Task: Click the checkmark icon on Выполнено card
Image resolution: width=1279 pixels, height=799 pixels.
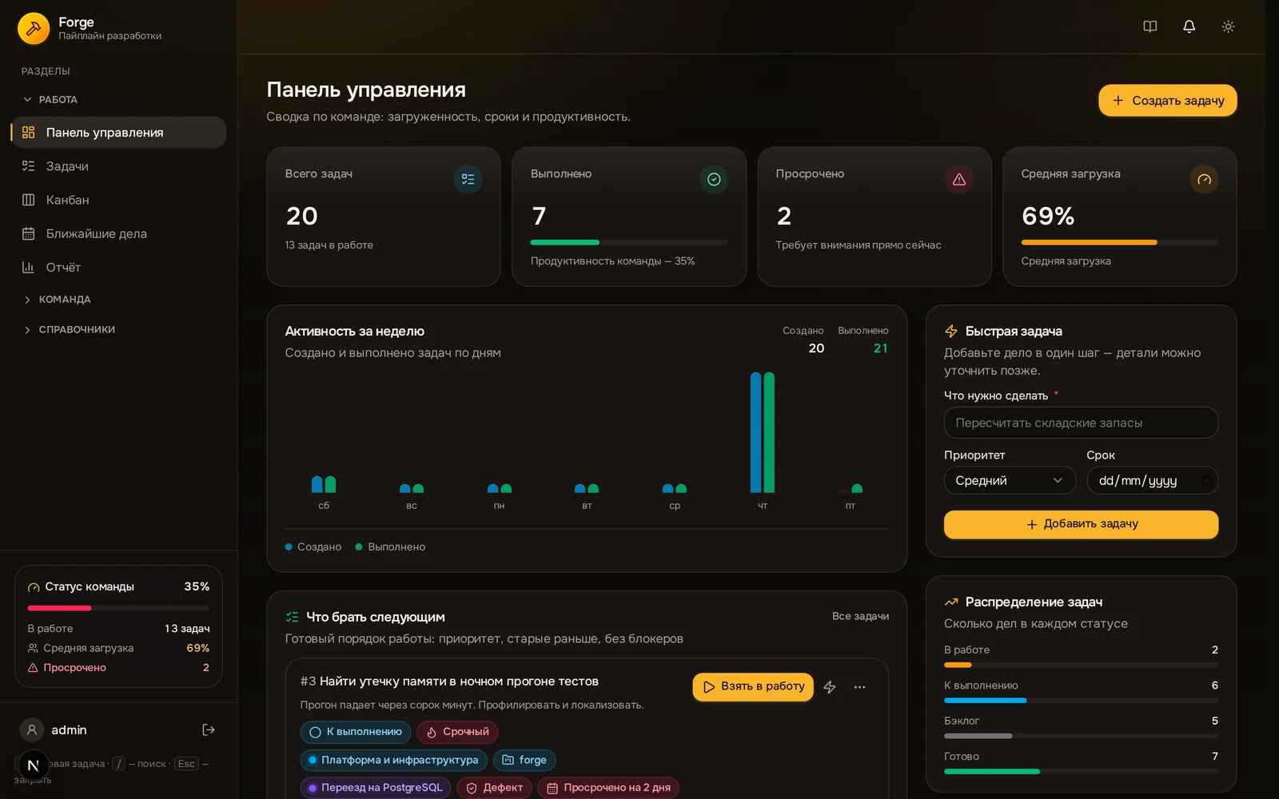Action: click(714, 179)
